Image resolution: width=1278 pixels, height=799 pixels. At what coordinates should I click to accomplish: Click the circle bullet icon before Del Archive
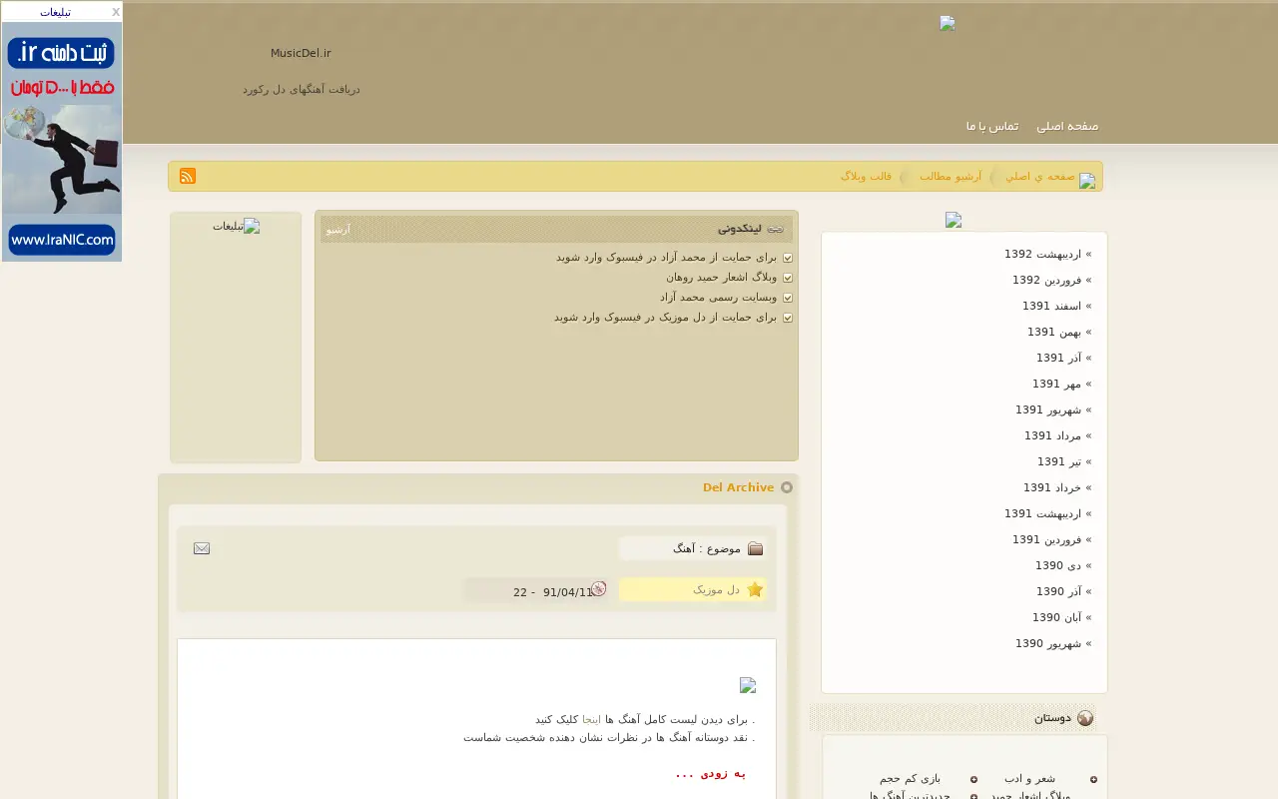pyautogui.click(x=787, y=487)
